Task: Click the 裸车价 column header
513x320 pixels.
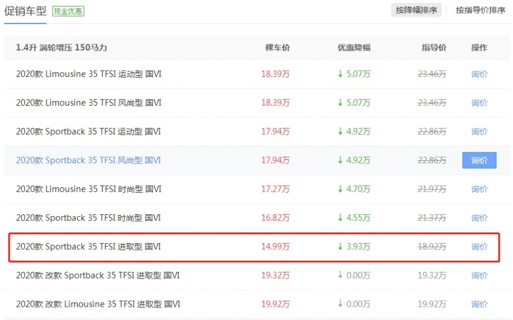Action: point(278,47)
